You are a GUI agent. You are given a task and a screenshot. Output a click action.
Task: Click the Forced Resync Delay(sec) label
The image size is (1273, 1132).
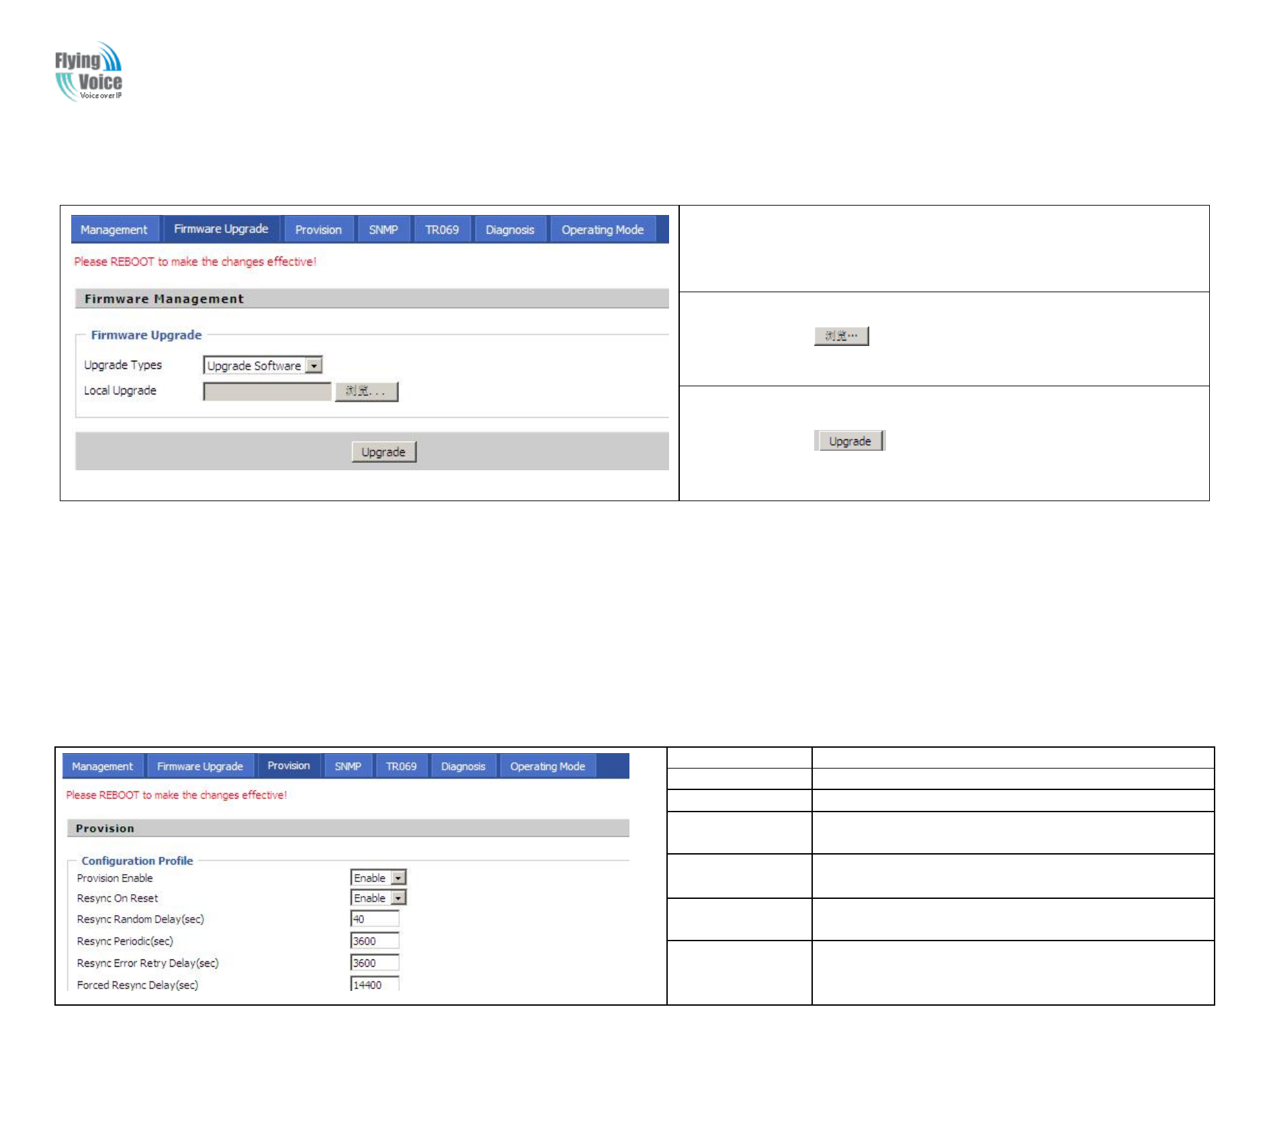pos(138,985)
